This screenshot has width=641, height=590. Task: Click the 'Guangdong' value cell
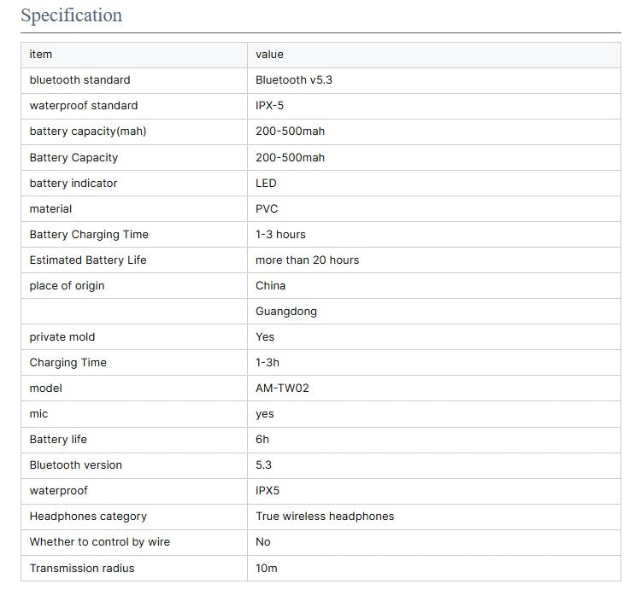(285, 311)
